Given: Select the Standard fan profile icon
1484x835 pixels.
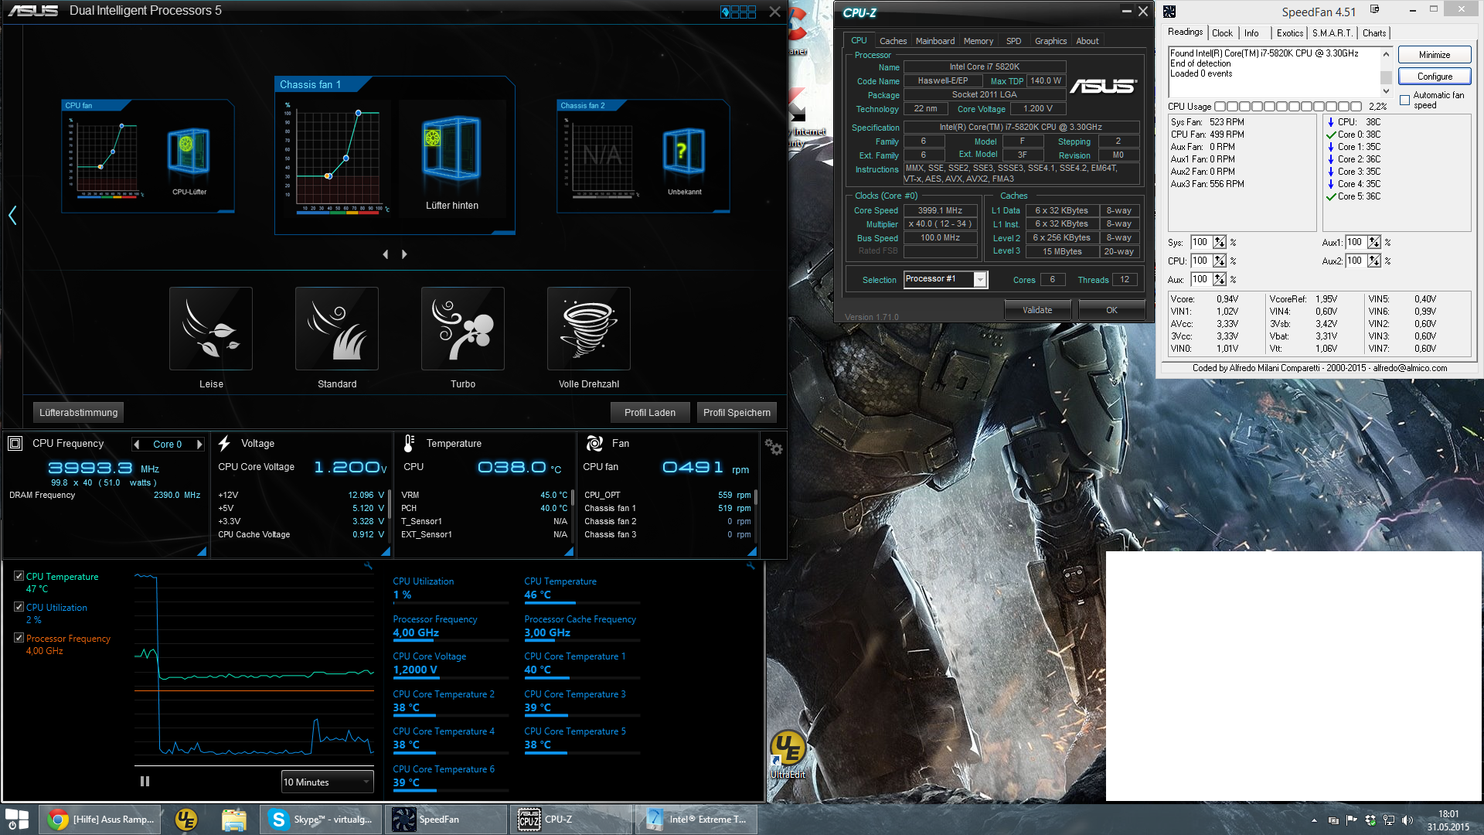Looking at the screenshot, I should pos(337,329).
